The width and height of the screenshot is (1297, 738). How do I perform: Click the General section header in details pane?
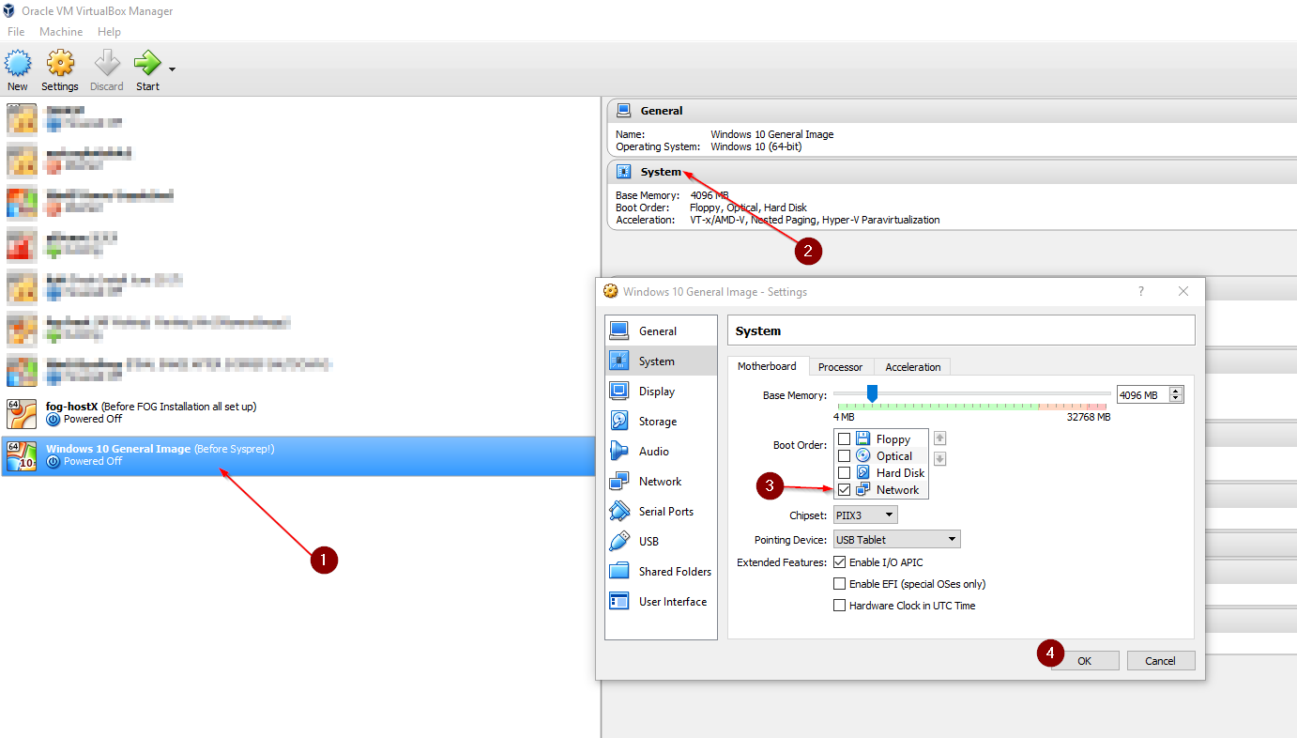662,111
